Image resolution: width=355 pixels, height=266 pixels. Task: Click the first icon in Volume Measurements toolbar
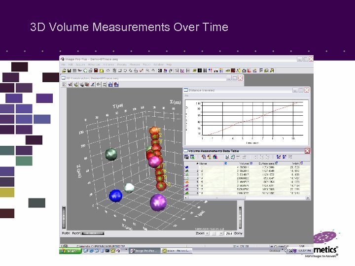(186, 157)
